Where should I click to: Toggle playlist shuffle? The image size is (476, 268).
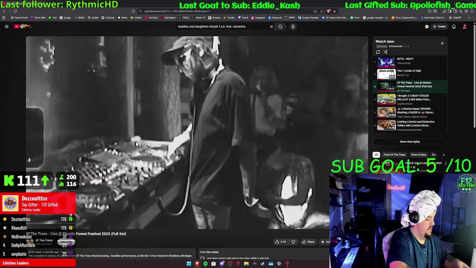pos(385,52)
